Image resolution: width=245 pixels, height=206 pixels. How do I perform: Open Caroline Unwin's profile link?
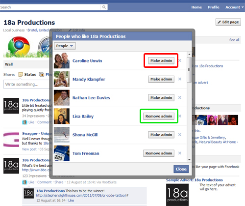coord(87,61)
